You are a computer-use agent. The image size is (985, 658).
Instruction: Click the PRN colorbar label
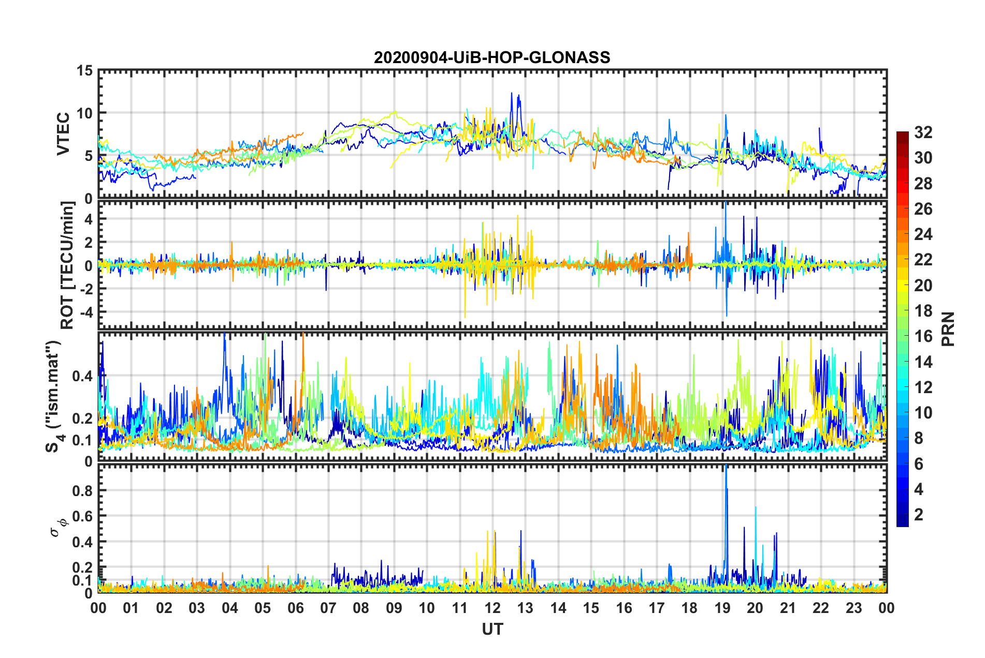(x=948, y=329)
